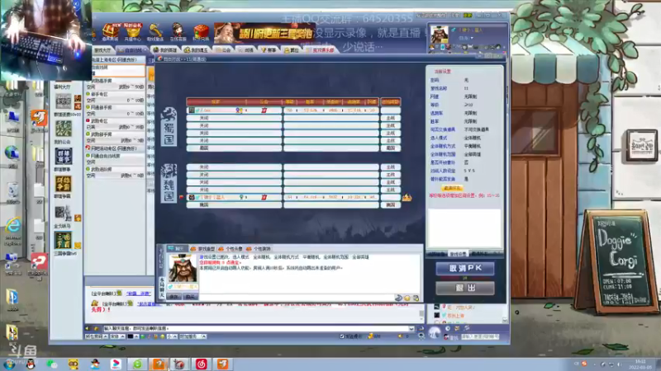Click the rightmost icon in room chat toolbar
The width and height of the screenshot is (661, 371).
416,298
